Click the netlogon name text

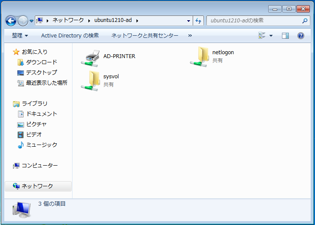pyautogui.click(x=223, y=52)
